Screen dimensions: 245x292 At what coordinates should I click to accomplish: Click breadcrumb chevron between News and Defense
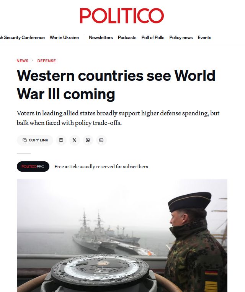click(33, 61)
